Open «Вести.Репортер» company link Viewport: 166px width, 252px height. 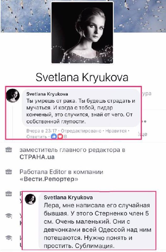pos(49,179)
